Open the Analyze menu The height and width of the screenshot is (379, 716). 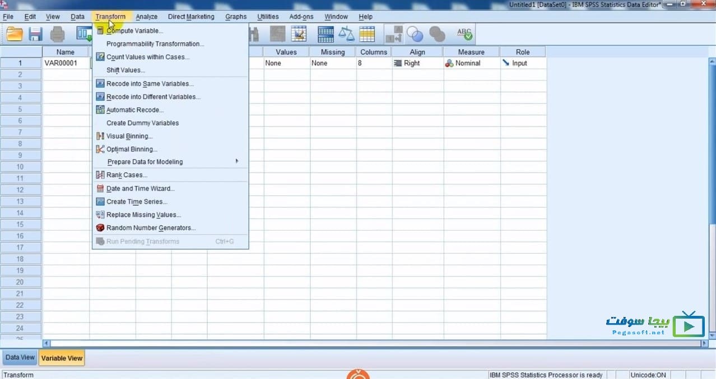146,17
